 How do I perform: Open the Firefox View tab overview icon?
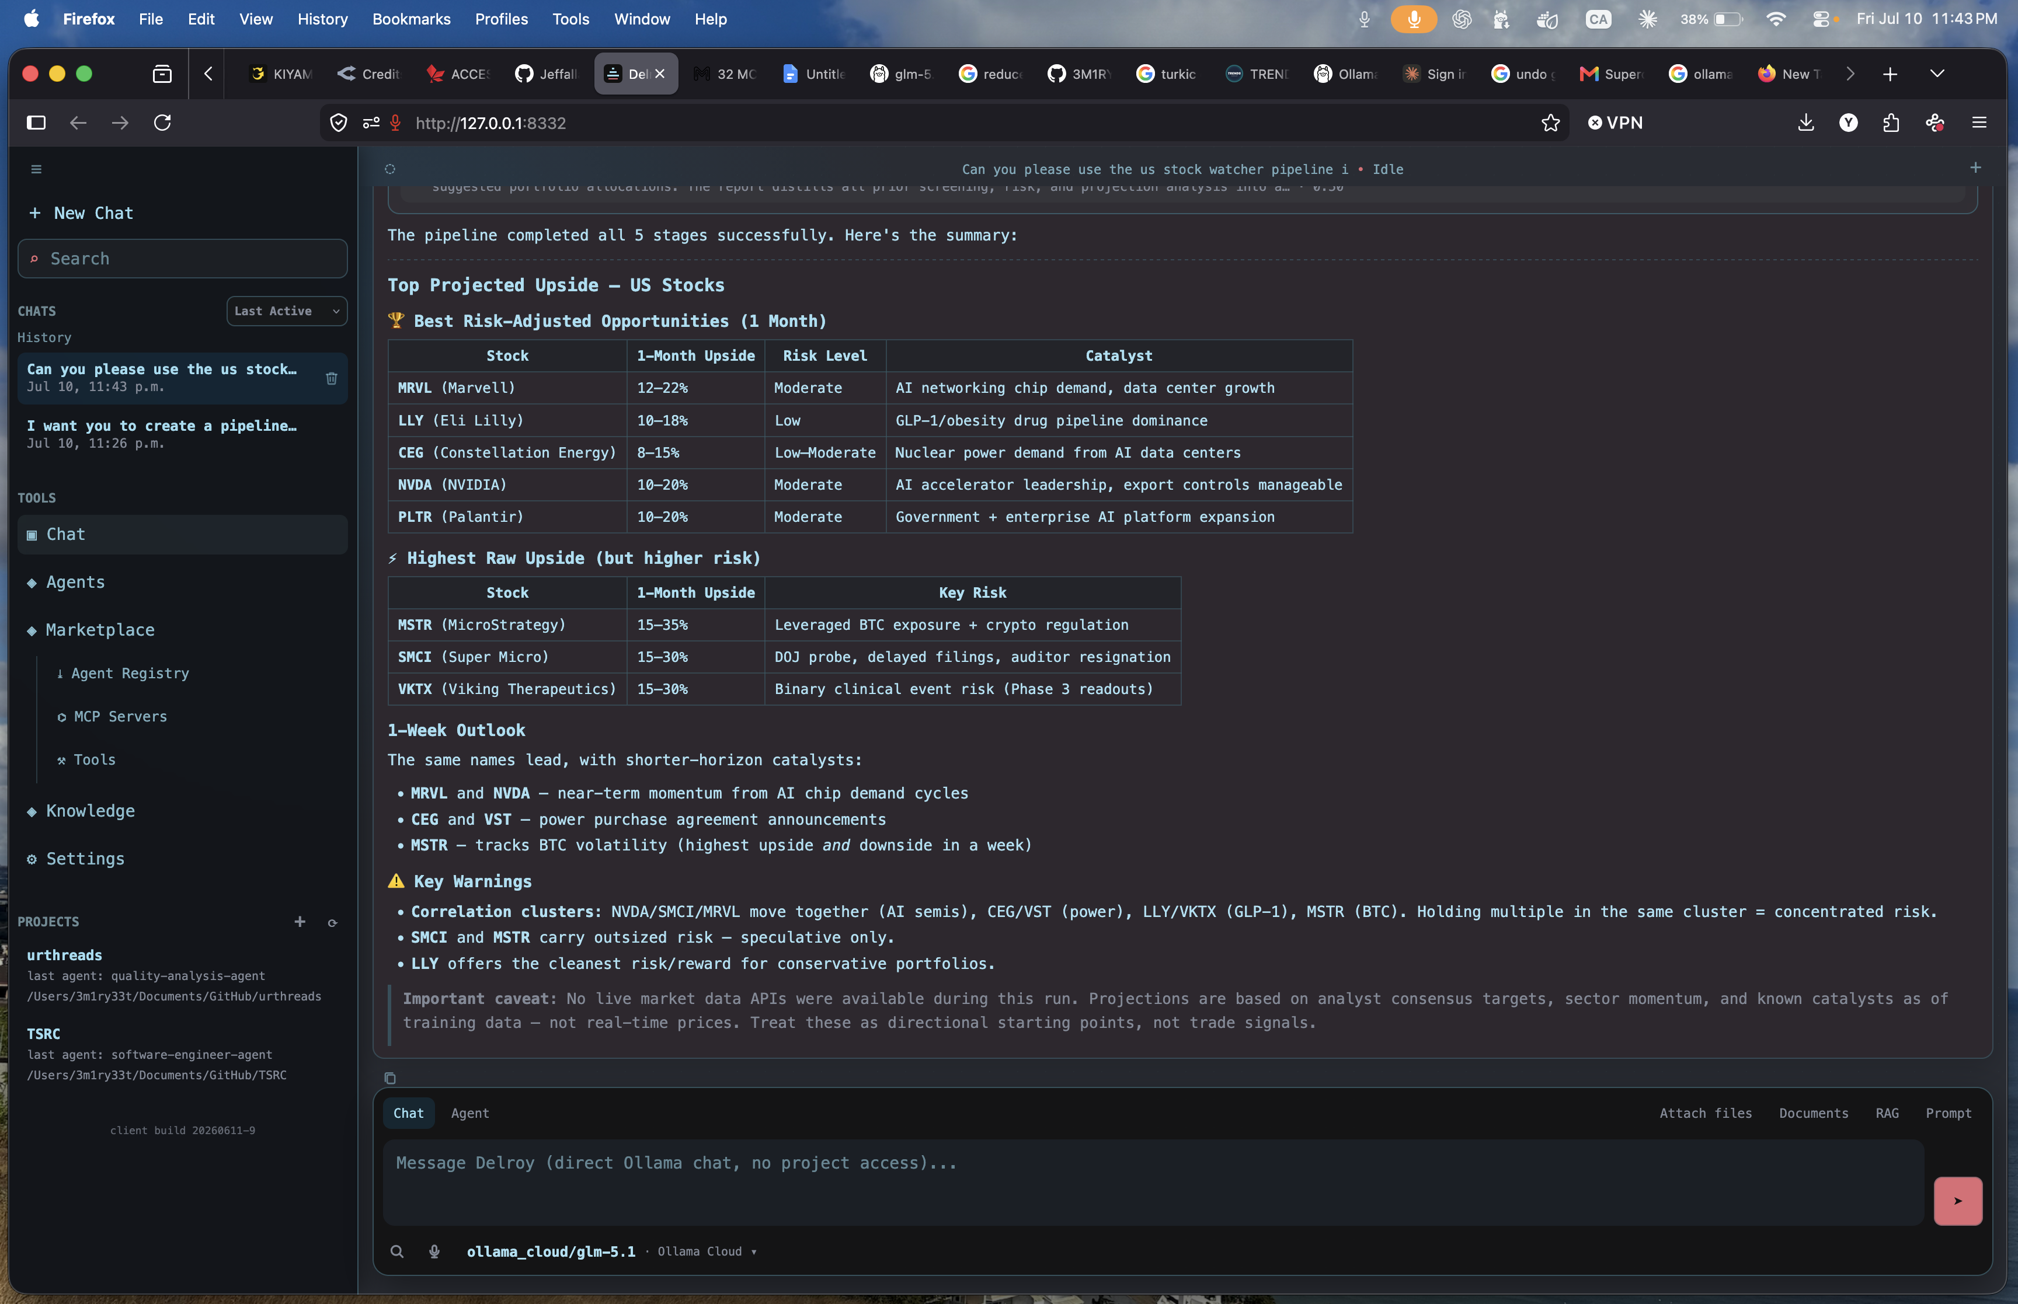(x=162, y=75)
